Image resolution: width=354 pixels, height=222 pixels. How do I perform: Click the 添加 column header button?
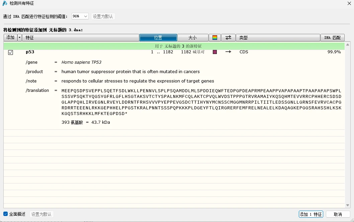10,38
